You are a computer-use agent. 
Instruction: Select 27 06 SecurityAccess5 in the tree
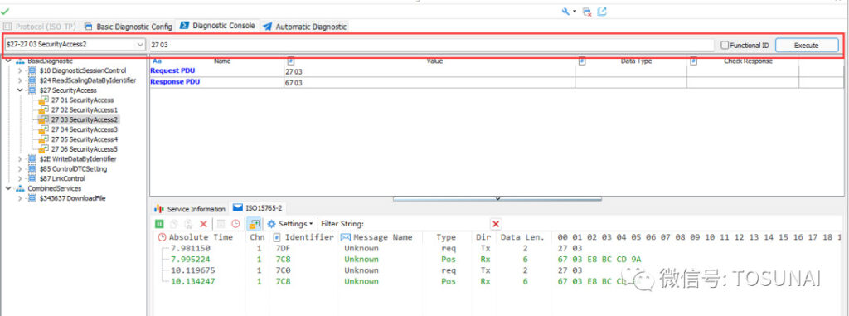(x=84, y=149)
